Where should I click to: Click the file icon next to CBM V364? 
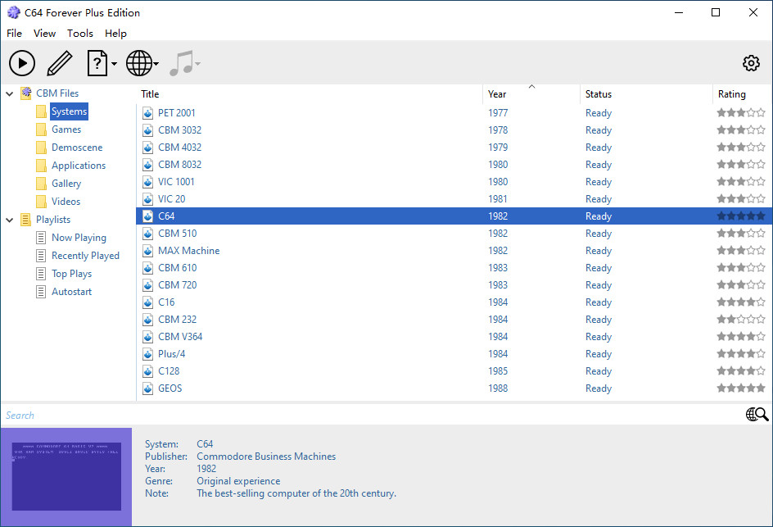click(x=147, y=337)
